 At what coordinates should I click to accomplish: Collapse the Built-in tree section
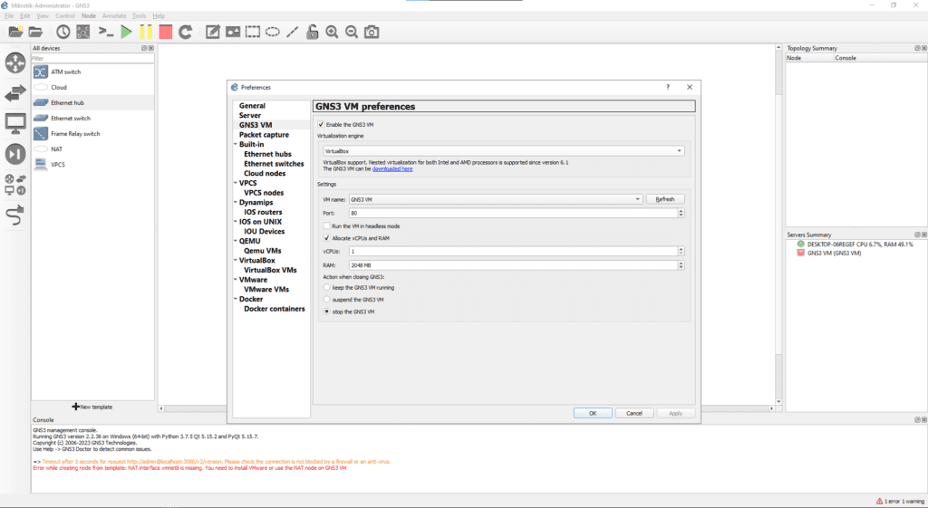[236, 144]
